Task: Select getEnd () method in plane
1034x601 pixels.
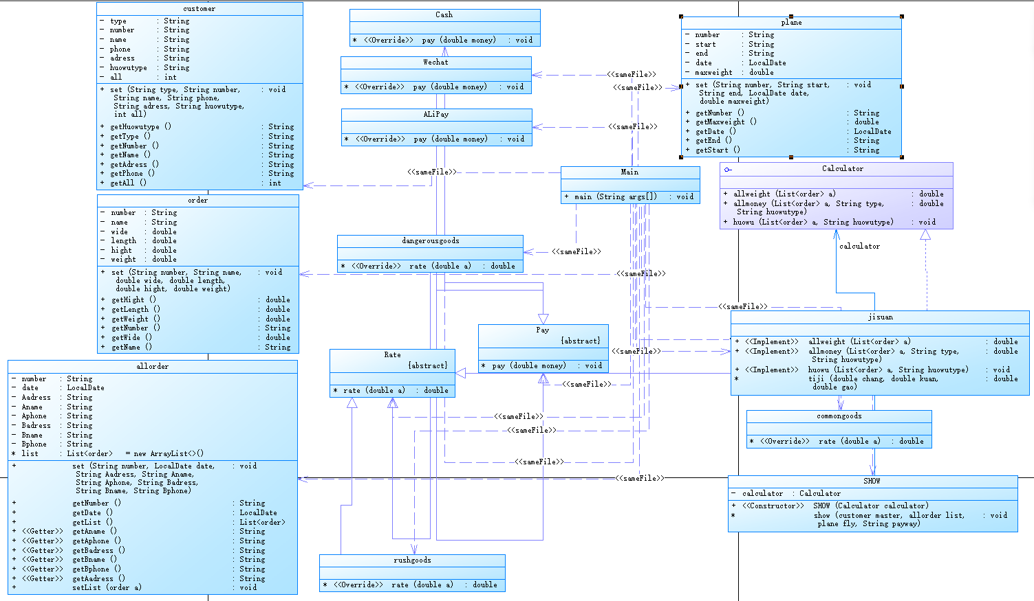Action: coord(784,140)
